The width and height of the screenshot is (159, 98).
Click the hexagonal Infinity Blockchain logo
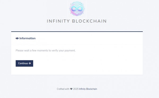tap(77, 9)
